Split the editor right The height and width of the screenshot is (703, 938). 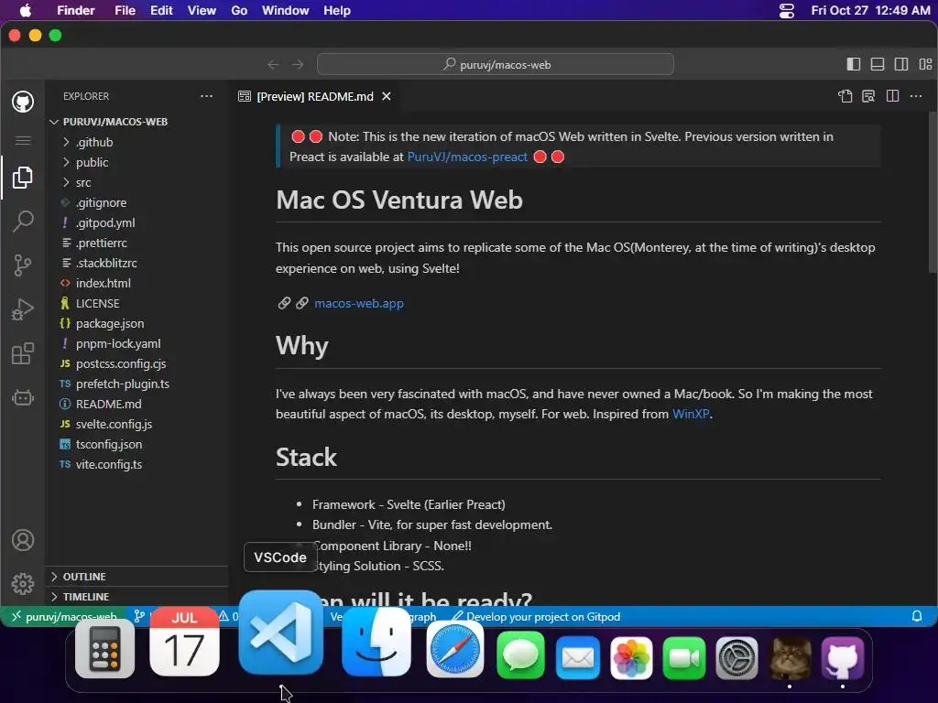pos(892,96)
